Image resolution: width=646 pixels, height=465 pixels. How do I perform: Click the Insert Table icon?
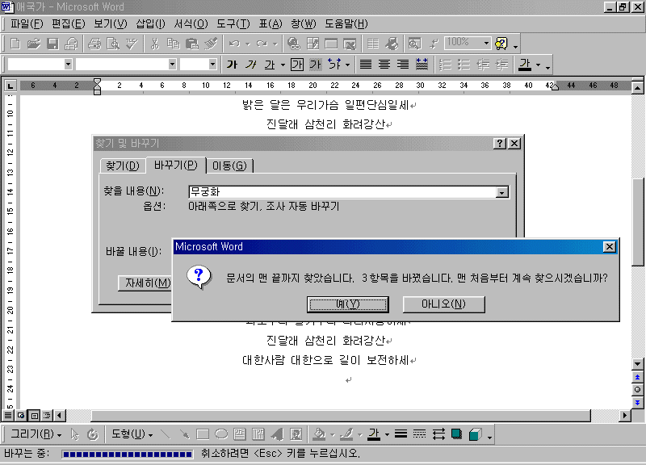coord(331,44)
